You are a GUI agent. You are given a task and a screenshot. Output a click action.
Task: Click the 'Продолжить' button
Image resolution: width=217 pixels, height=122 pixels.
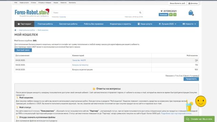191,79
